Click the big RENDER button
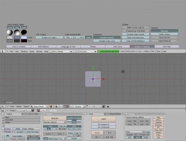 tap(55, 118)
